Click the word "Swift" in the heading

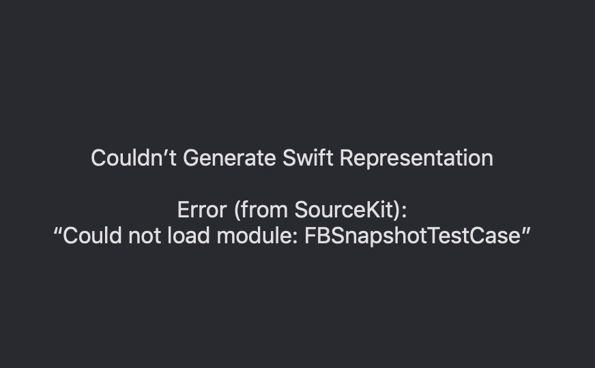308,157
